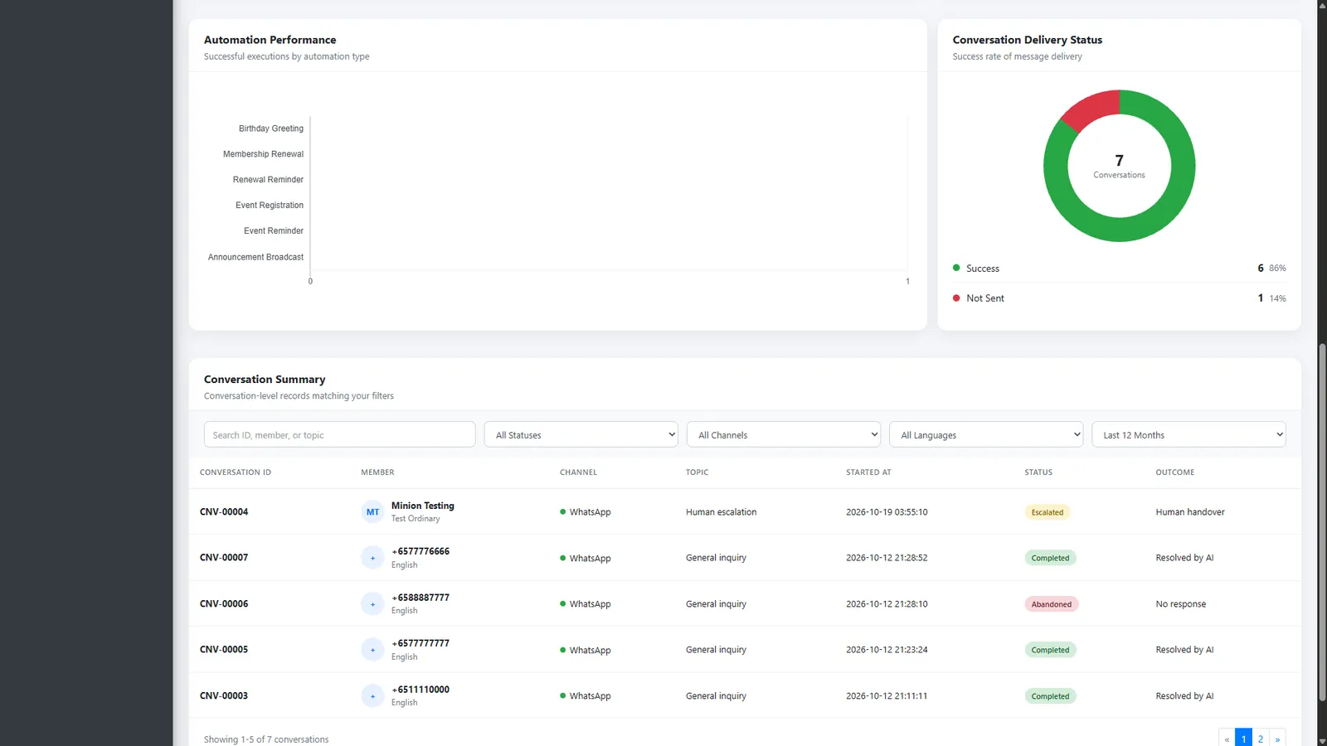The height and width of the screenshot is (746, 1327).
Task: Click conversation ID CNV-00004
Action: [x=224, y=512]
